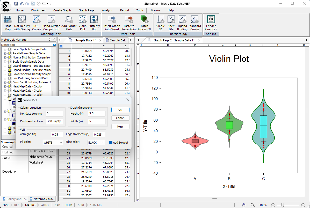Insert graph into Word

coord(112,23)
